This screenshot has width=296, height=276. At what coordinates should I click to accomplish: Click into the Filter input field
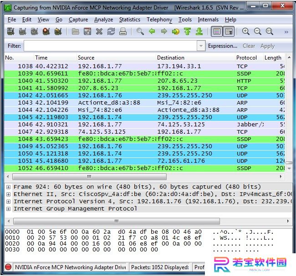click(111, 46)
